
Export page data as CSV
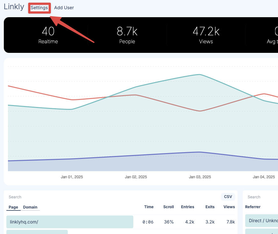(228, 196)
